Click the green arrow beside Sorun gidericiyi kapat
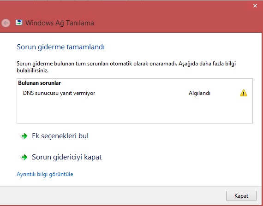 [x=24, y=157]
